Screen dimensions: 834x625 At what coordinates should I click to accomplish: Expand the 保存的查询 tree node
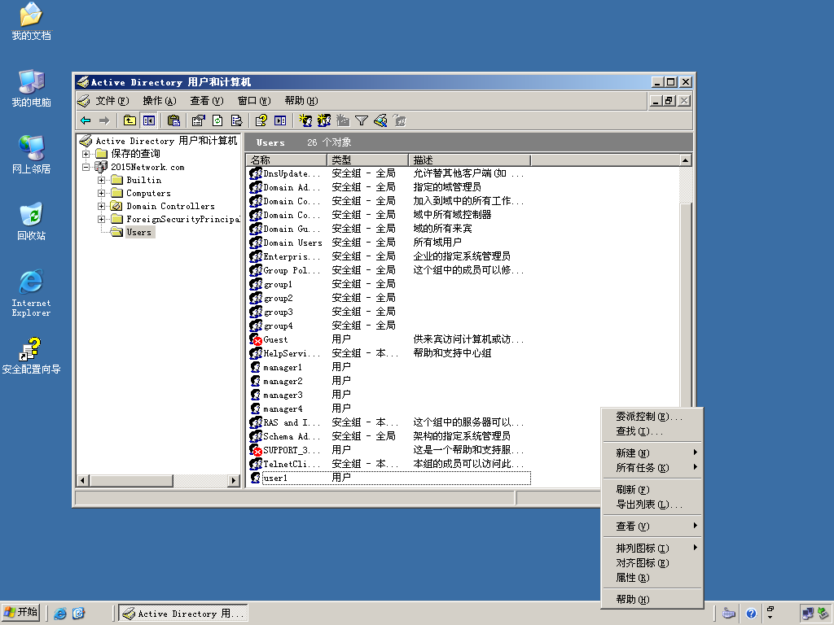[x=86, y=154]
